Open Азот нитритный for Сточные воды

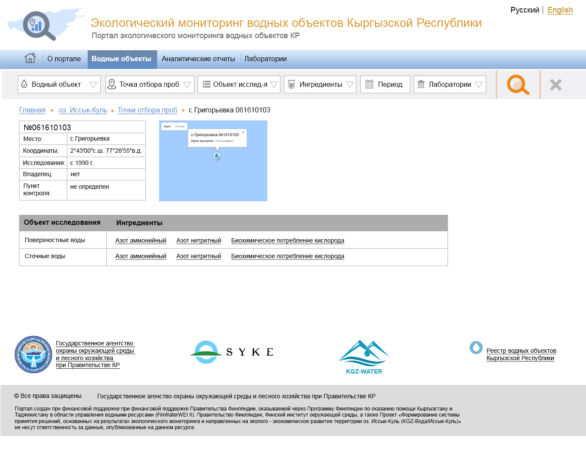click(199, 256)
